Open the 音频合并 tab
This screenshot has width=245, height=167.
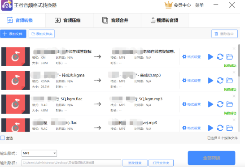pyautogui.click(x=117, y=21)
